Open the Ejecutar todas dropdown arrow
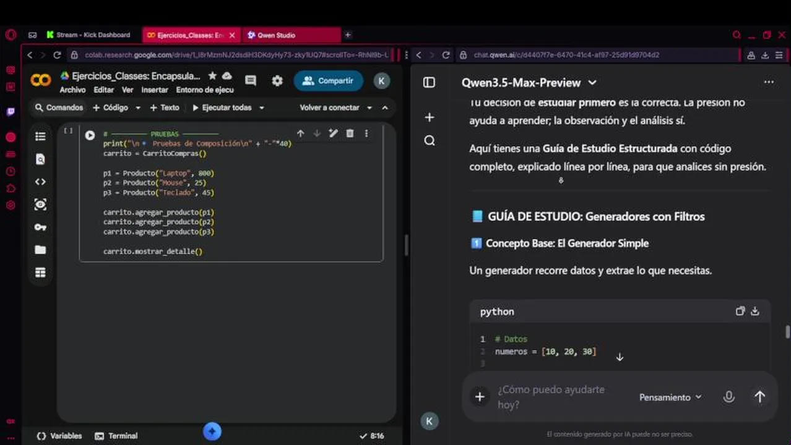791x445 pixels. click(x=261, y=108)
